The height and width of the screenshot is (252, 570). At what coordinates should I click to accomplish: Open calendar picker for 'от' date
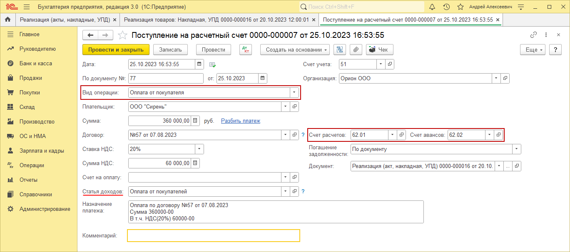(x=262, y=78)
